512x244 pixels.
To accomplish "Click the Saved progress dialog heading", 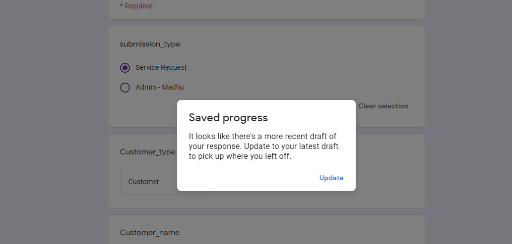I will (228, 118).
